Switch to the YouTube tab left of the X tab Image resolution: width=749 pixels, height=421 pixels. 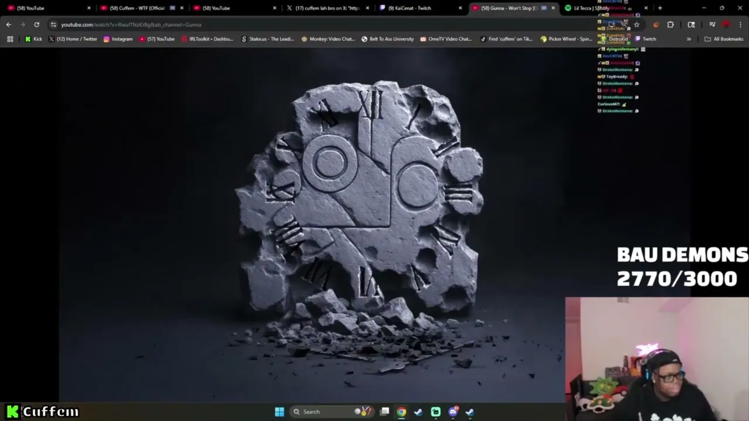click(235, 8)
